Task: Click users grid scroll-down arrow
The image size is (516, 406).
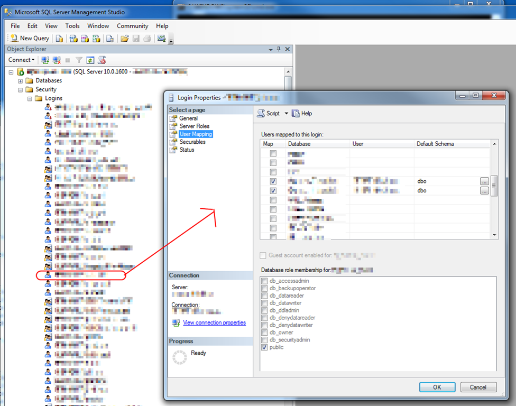Action: (x=494, y=235)
